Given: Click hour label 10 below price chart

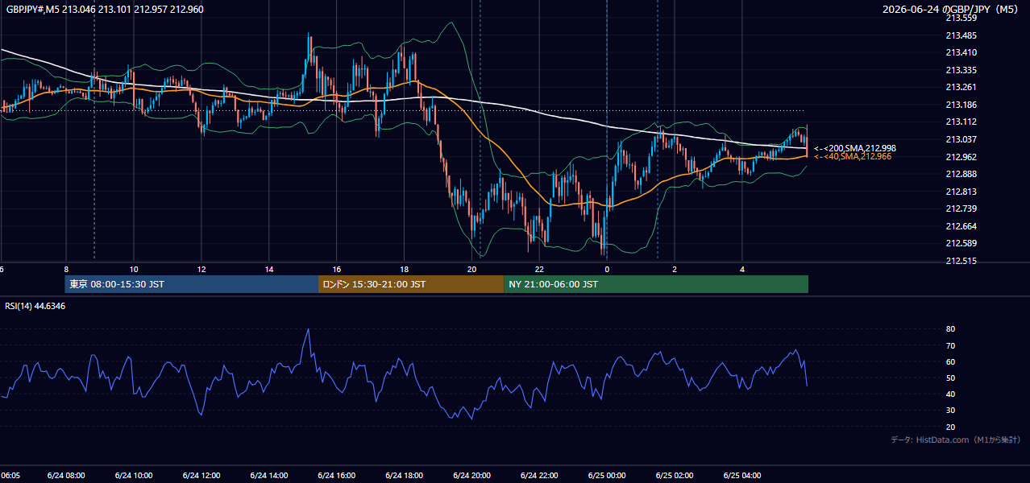Looking at the screenshot, I should 134,270.
